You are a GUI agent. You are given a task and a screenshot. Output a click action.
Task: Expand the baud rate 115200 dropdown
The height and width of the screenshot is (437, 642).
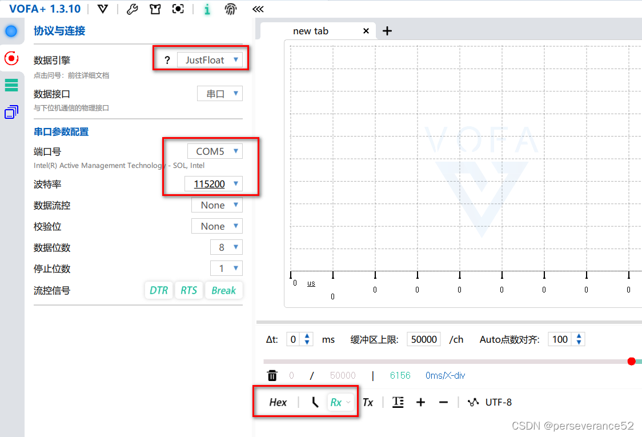click(x=214, y=183)
